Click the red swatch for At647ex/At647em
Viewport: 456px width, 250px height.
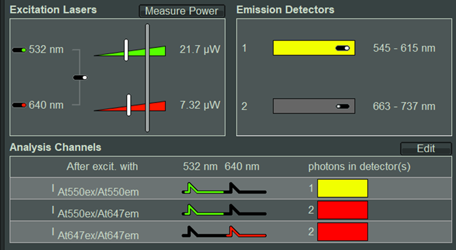pos(342,232)
